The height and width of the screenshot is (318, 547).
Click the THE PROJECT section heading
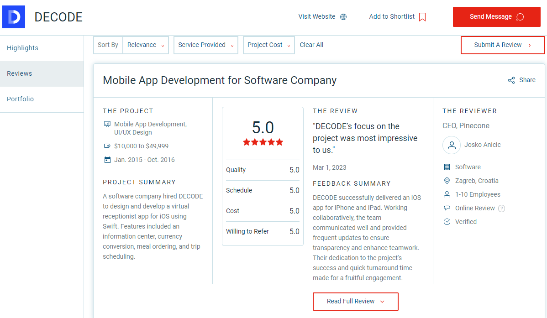point(128,111)
